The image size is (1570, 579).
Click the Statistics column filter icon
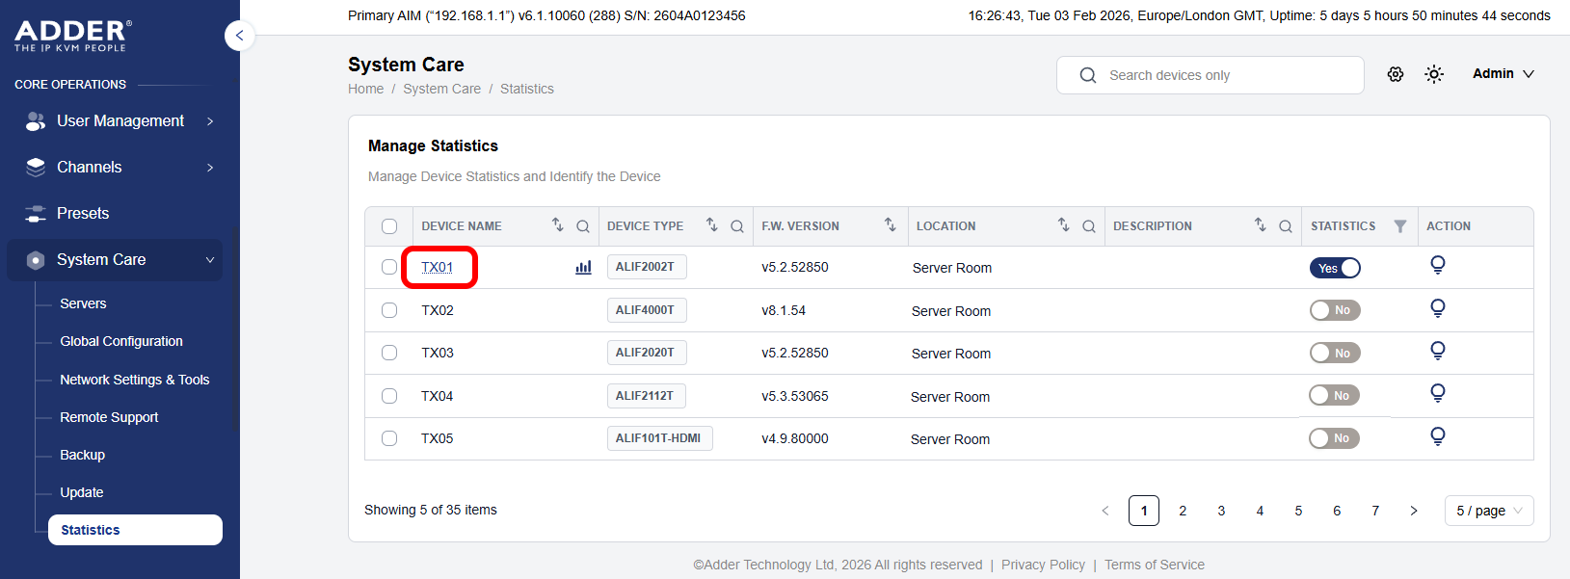1399,226
